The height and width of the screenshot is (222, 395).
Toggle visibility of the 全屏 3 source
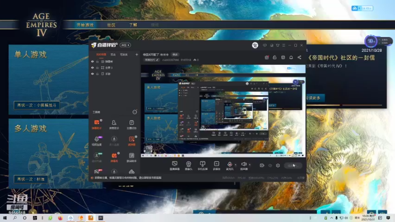pos(92,68)
